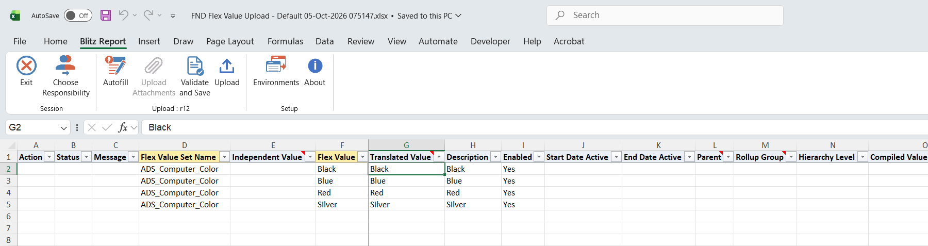The width and height of the screenshot is (928, 246).
Task: Switch to the Developer tab
Action: point(490,41)
